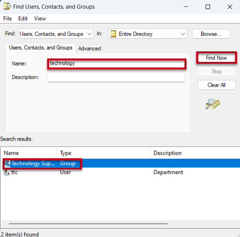Select the Users, Contacts, and Groups tab

[x=40, y=48]
